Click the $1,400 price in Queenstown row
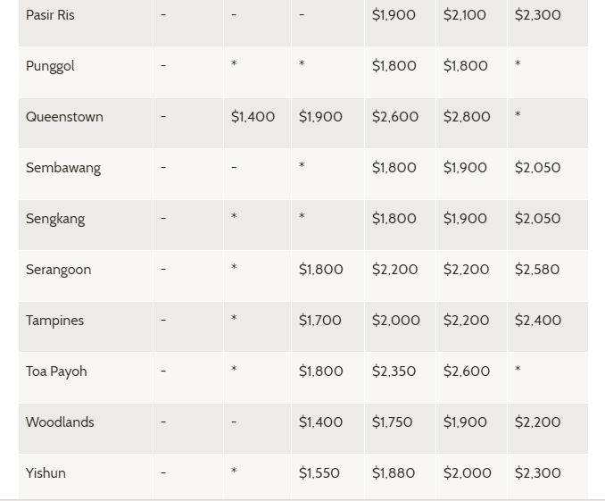 (253, 117)
